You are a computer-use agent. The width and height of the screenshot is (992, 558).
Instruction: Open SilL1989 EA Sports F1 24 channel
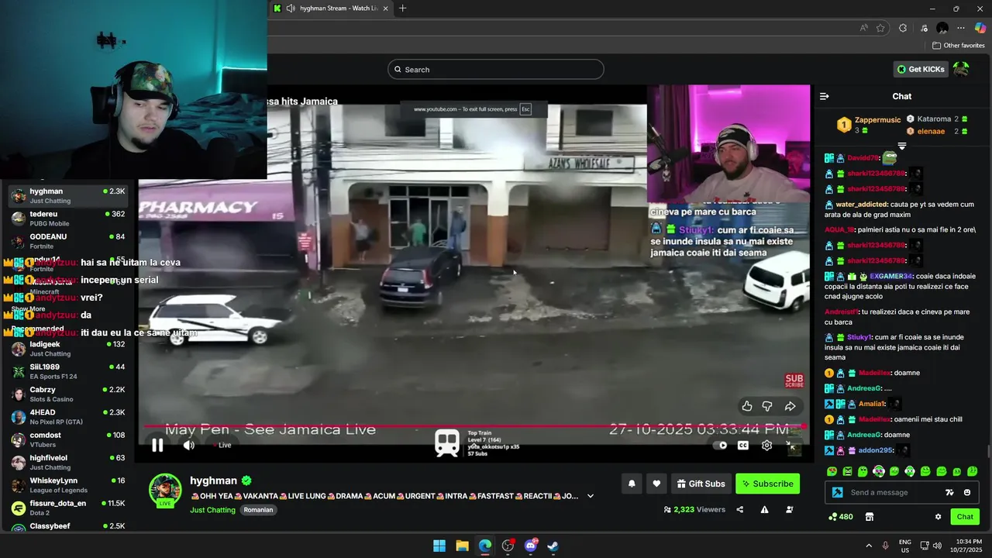point(69,371)
